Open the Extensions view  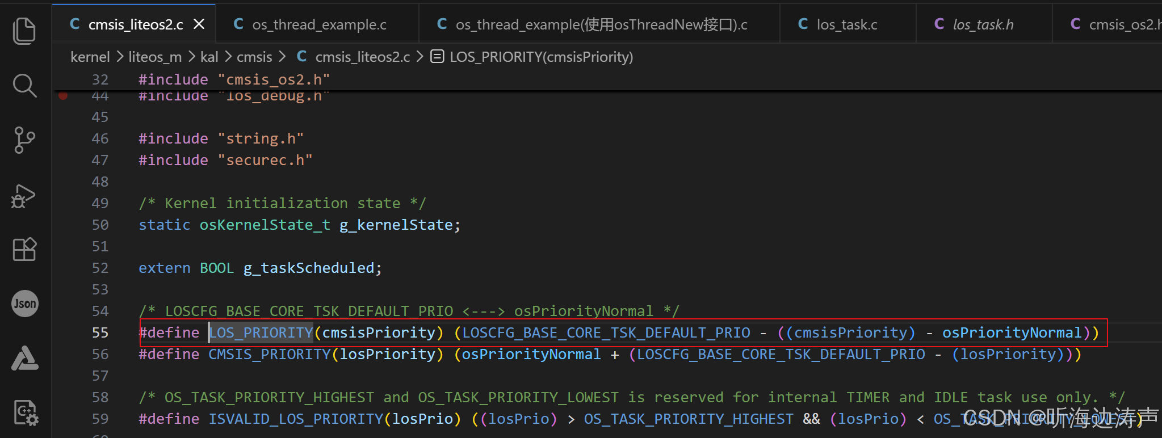pos(24,249)
